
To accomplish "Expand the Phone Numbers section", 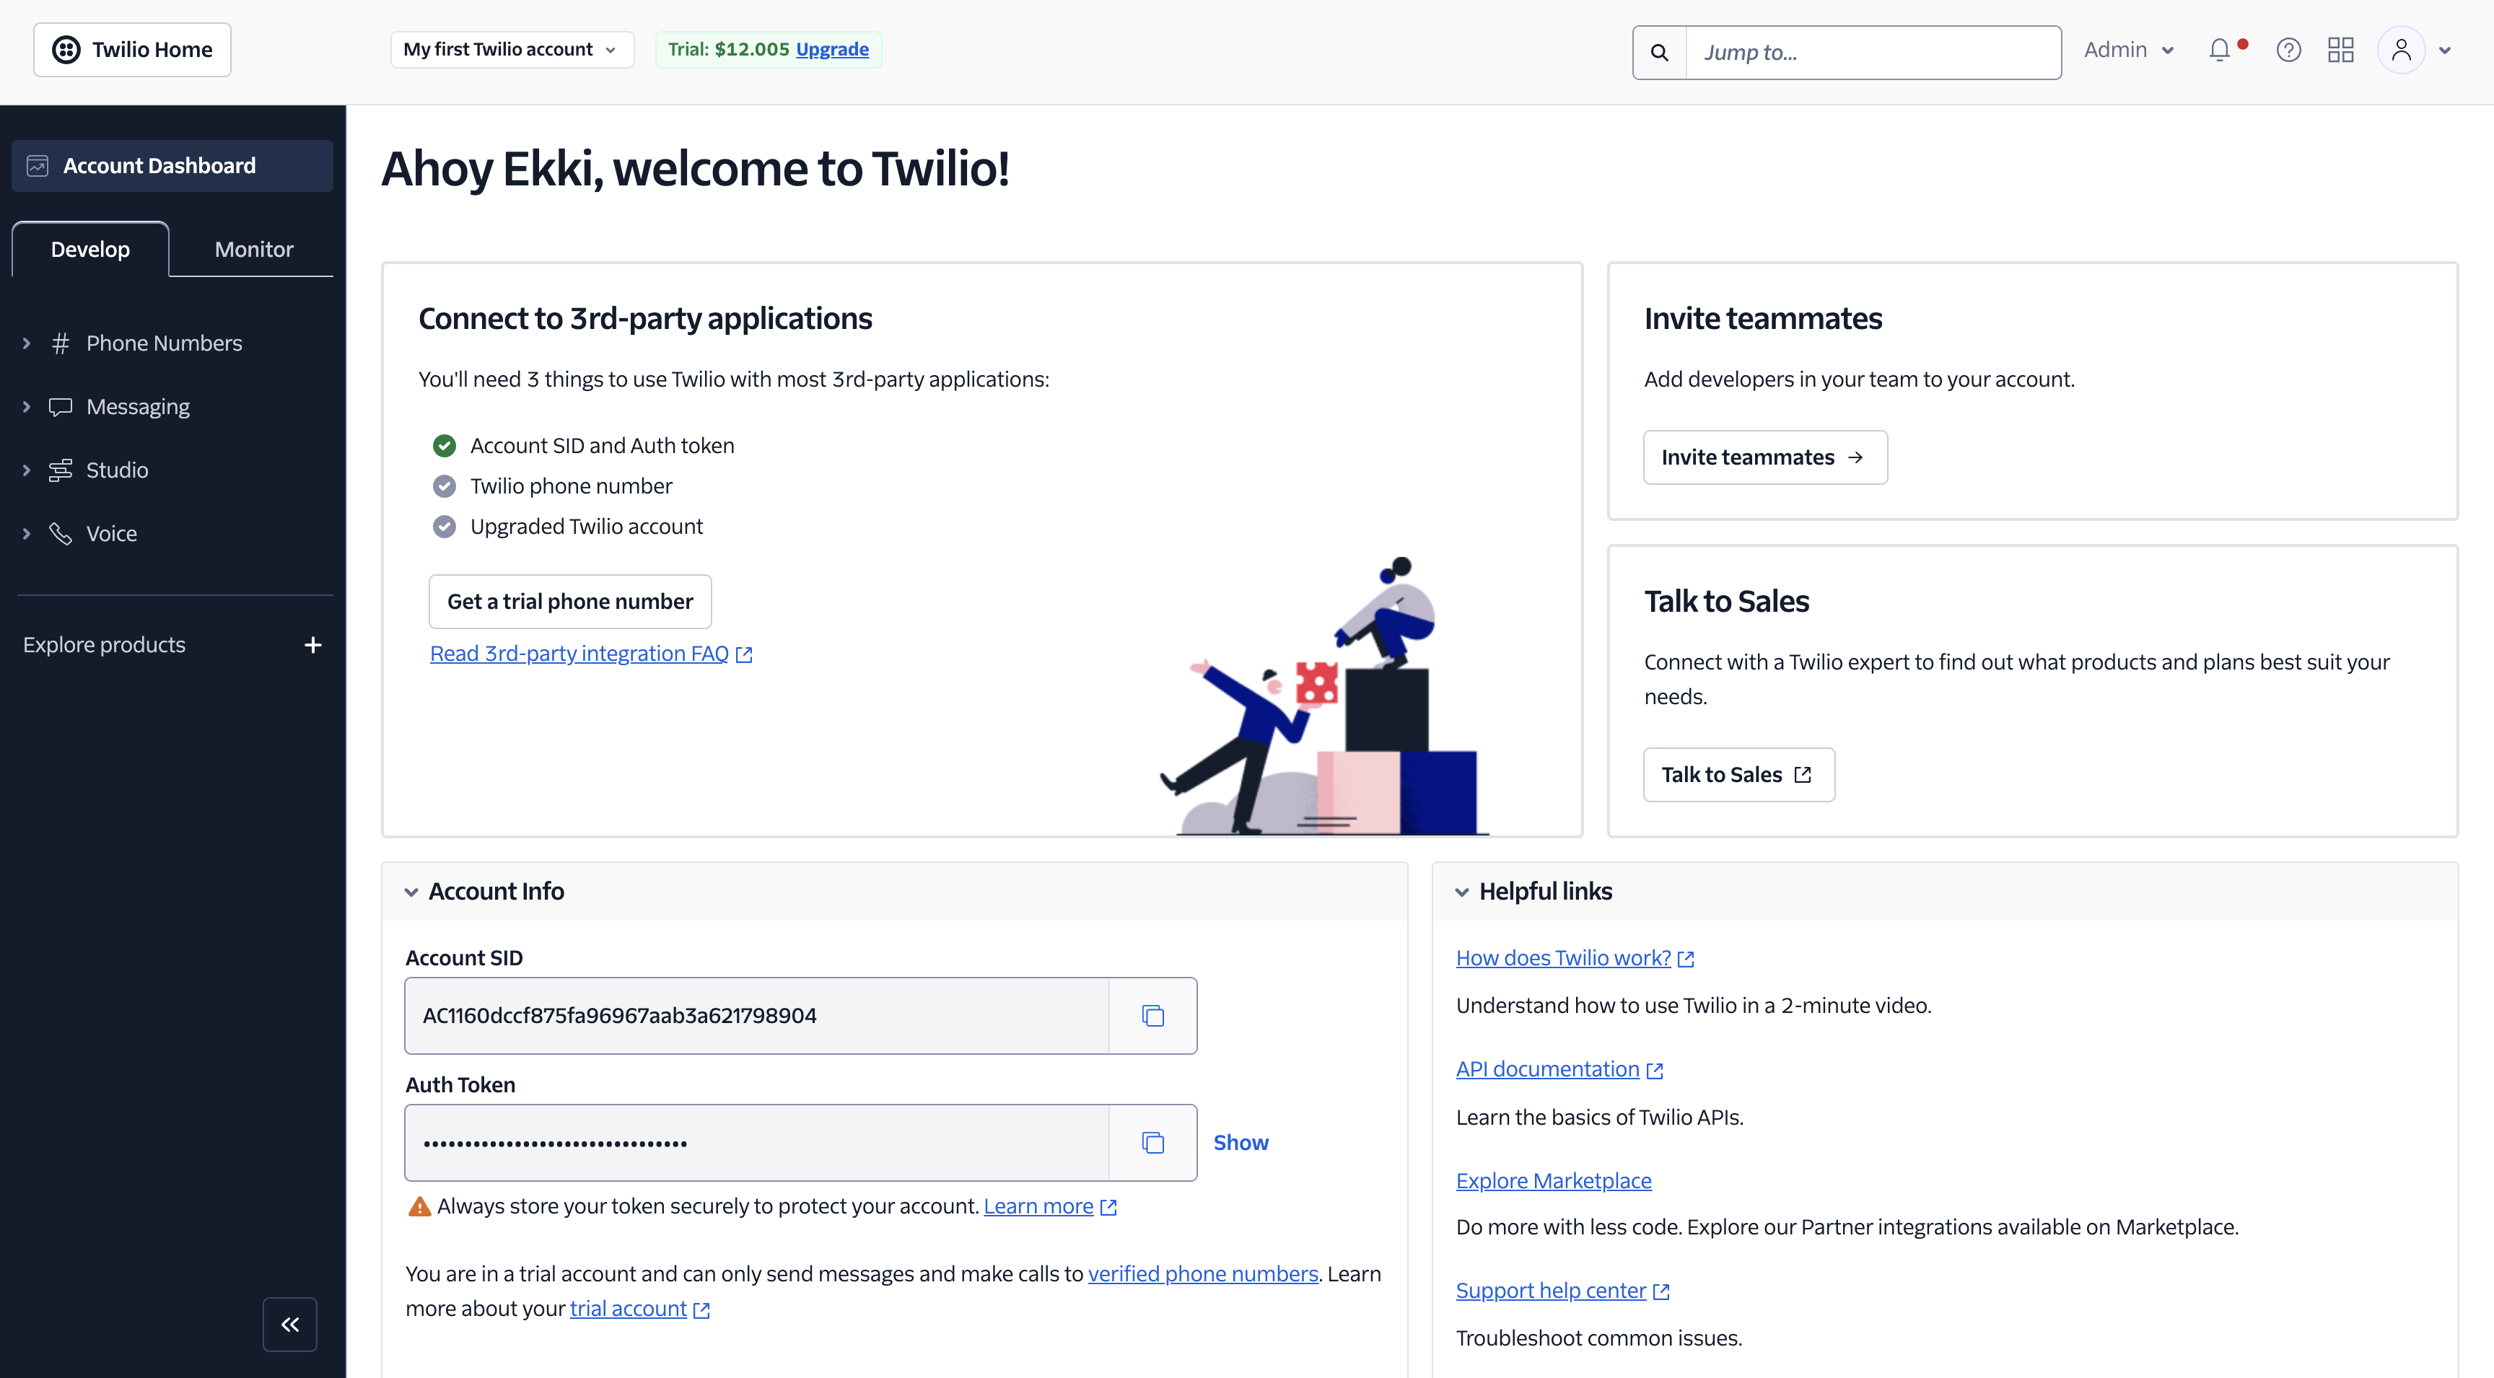I will pyautogui.click(x=26, y=343).
